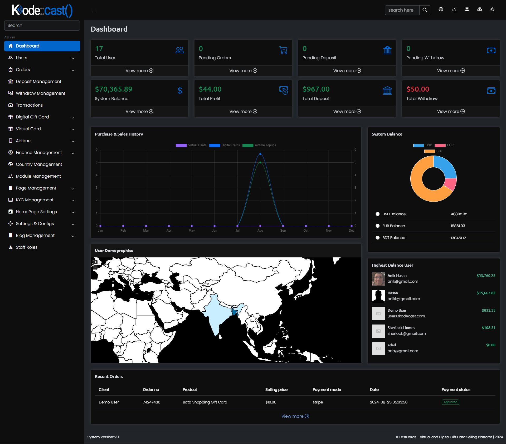Open the Transactions sidebar item

point(29,105)
